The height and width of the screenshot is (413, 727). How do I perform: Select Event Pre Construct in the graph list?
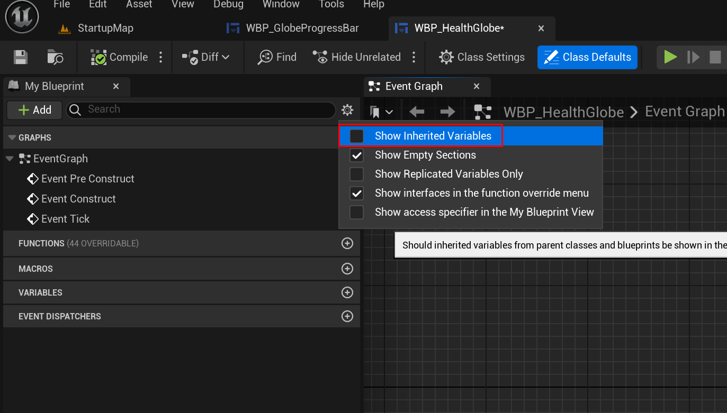80,179
